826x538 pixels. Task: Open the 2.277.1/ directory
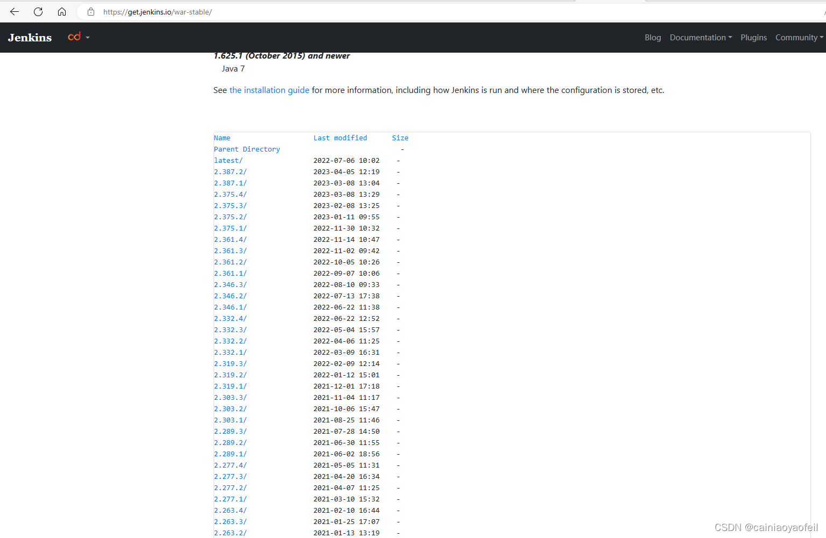click(x=230, y=499)
